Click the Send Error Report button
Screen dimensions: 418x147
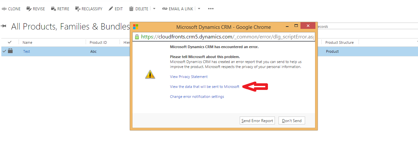pos(257,121)
